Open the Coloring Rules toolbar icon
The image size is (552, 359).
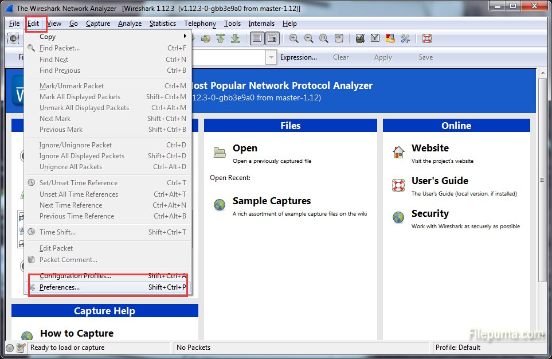point(390,38)
